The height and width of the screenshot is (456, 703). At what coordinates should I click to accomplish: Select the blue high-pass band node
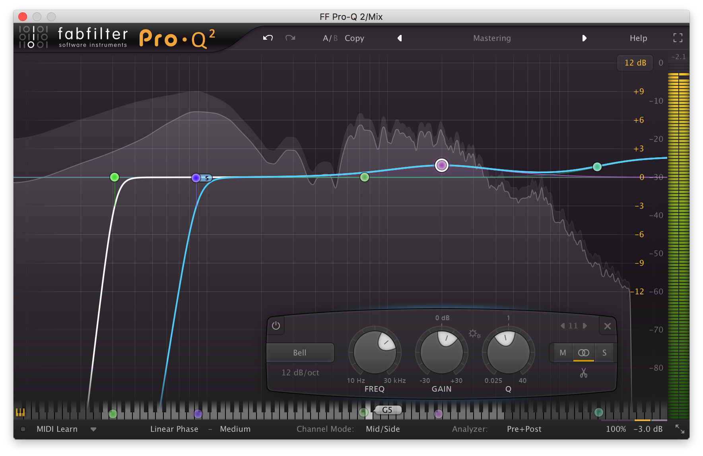(196, 178)
